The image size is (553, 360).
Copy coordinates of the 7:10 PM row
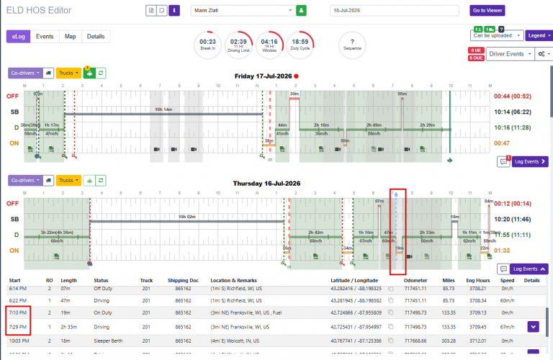coord(391,312)
